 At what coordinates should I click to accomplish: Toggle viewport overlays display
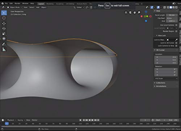(x=158, y=7)
